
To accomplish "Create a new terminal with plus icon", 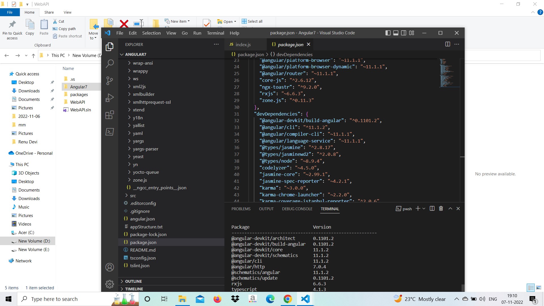I will (418, 209).
